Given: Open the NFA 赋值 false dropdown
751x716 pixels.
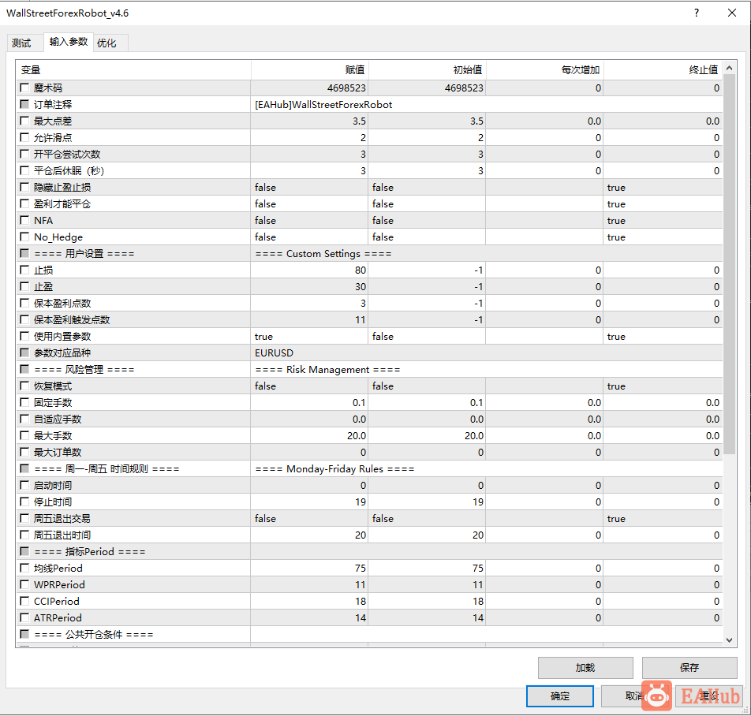Looking at the screenshot, I should pyautogui.click(x=309, y=221).
